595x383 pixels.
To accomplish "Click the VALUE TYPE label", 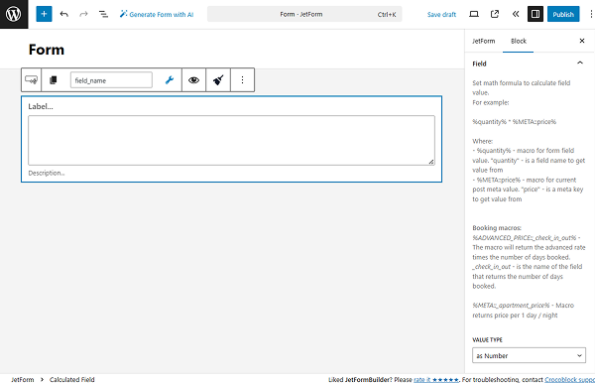I will (x=487, y=339).
